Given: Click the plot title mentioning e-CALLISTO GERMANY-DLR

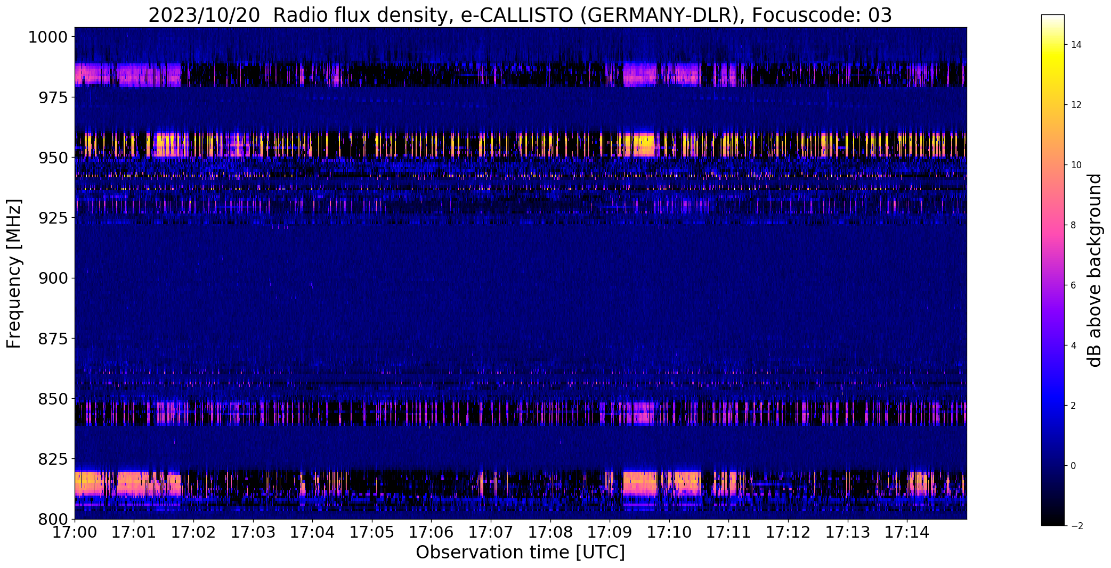Looking at the screenshot, I should pos(520,15).
